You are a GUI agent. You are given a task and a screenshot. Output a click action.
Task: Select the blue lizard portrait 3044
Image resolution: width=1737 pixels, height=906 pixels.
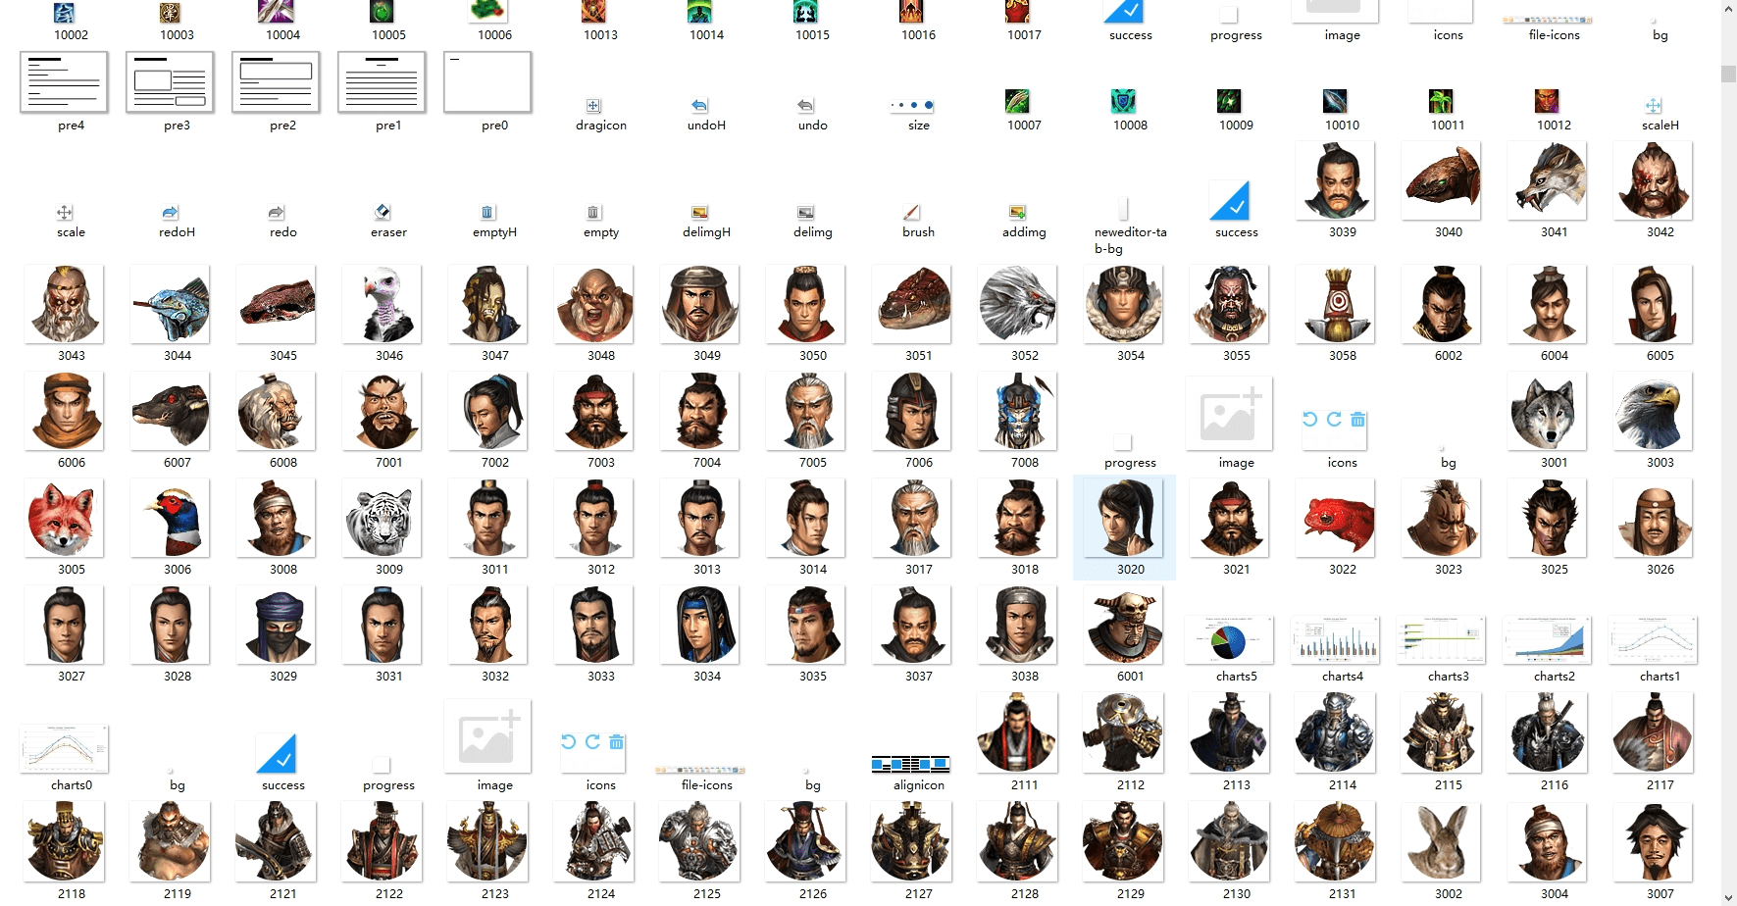[x=170, y=304]
